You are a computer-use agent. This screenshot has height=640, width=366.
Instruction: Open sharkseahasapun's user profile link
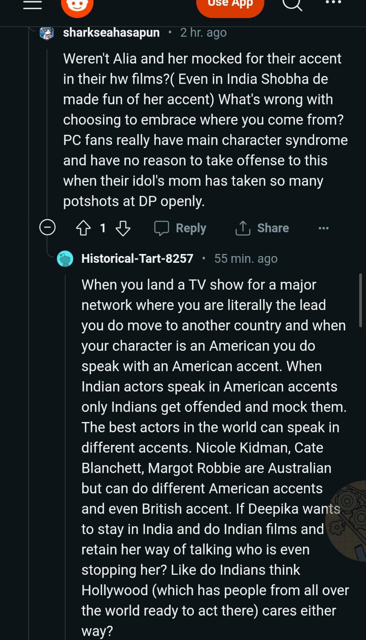point(111,32)
